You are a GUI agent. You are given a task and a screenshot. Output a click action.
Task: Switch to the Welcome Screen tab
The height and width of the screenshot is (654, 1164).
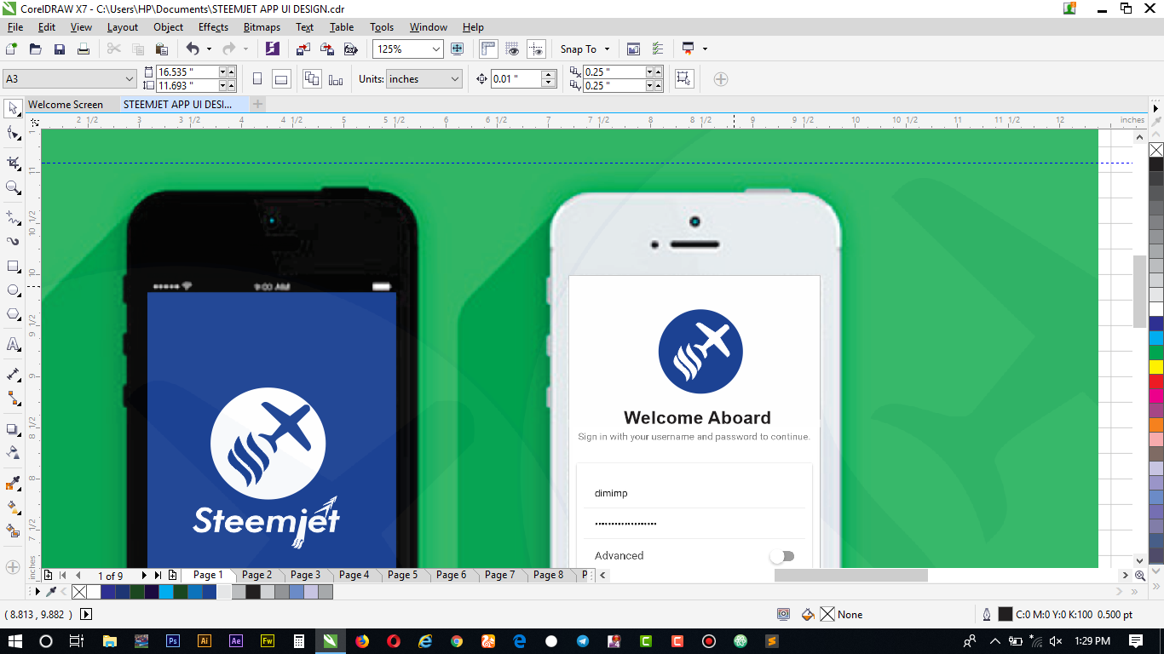click(66, 104)
